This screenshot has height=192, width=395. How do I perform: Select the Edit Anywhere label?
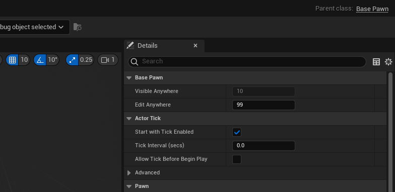(x=153, y=105)
